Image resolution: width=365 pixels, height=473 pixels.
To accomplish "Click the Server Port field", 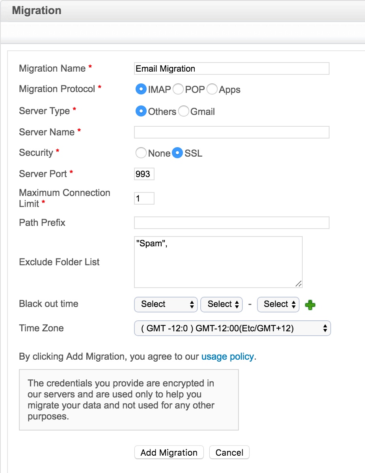I will (x=144, y=174).
